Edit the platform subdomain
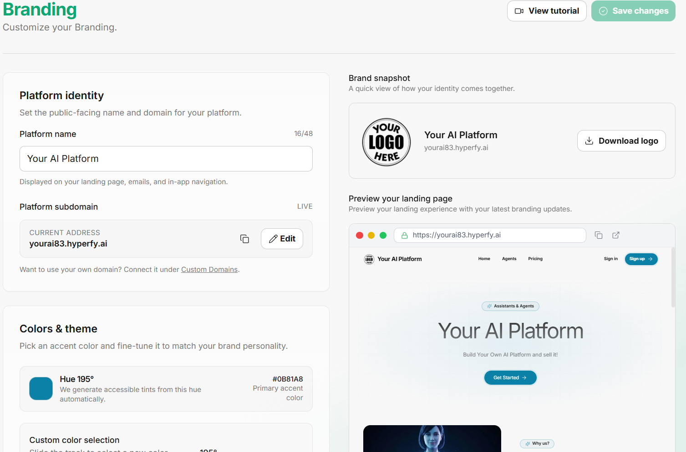 282,239
